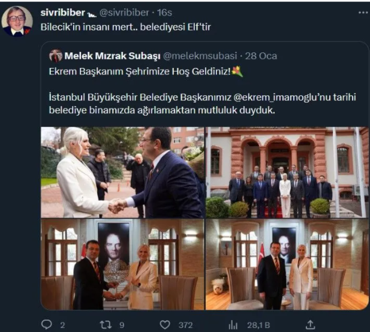Retweet this post using the retweet icon
Image resolution: width=370 pixels, height=332 pixels.
tap(106, 325)
